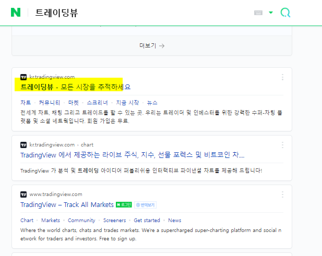
Task: Go to the 커뮤니티 sublink
Action: pyautogui.click(x=50, y=103)
